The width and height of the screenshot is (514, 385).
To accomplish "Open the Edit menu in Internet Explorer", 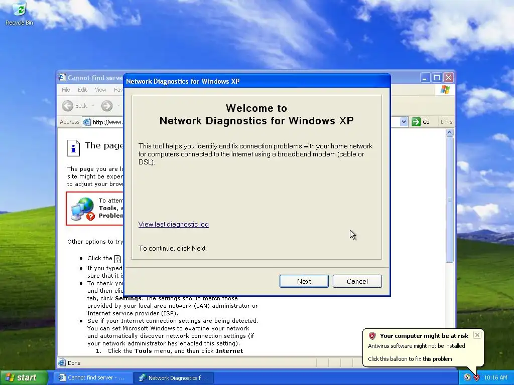I will click(x=82, y=90).
